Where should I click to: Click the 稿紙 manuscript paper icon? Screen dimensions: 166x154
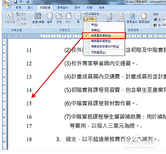pos(109,16)
